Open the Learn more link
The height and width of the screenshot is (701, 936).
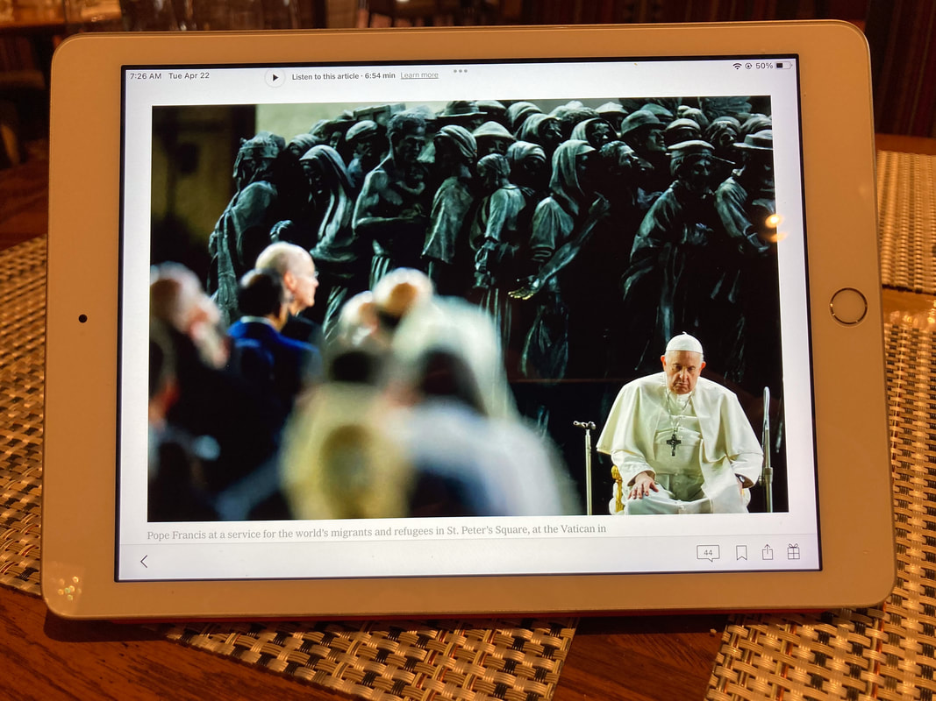click(419, 75)
